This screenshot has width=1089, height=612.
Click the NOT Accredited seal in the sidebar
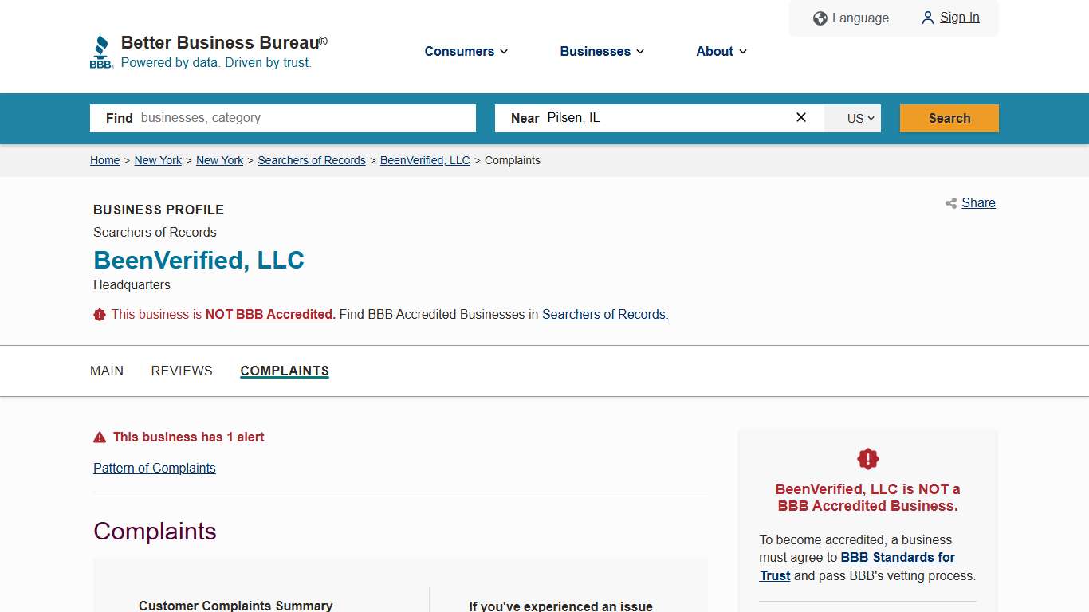[867, 458]
